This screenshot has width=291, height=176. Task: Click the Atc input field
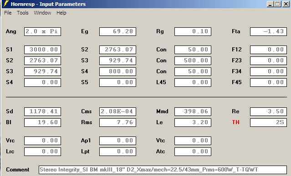point(193,151)
